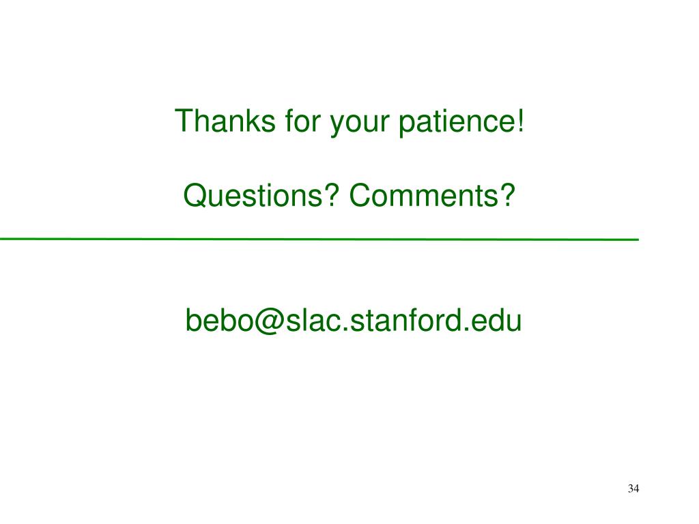Select the word "Thanks" in heading
Image resolution: width=699 pixels, height=524 pixels.
click(x=225, y=121)
